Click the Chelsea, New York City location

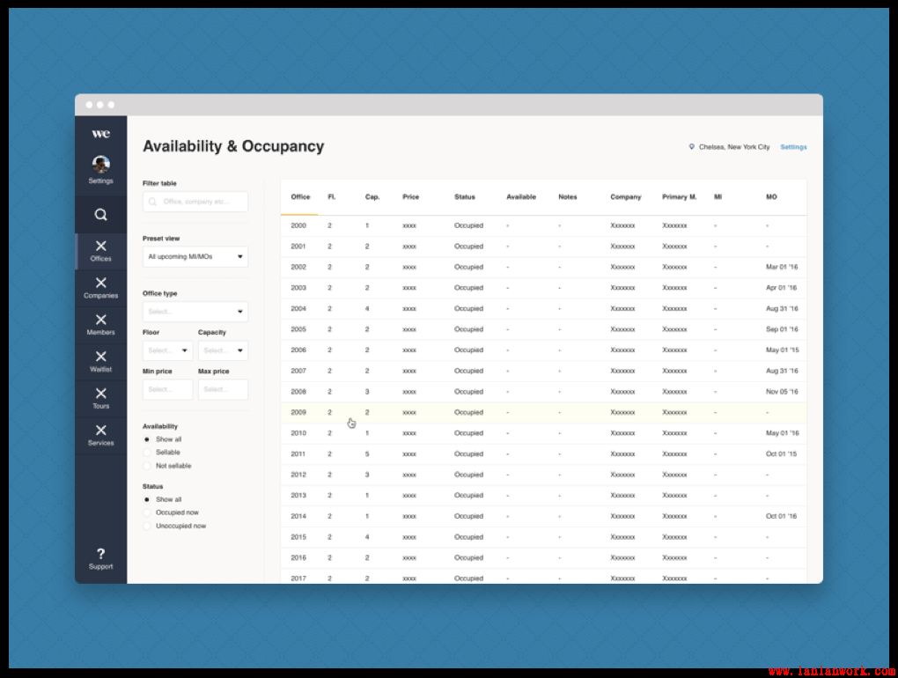click(732, 147)
